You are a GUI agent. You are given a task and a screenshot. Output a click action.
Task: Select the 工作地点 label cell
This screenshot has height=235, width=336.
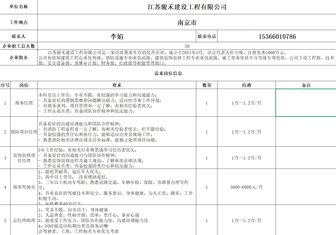pyautogui.click(x=19, y=22)
